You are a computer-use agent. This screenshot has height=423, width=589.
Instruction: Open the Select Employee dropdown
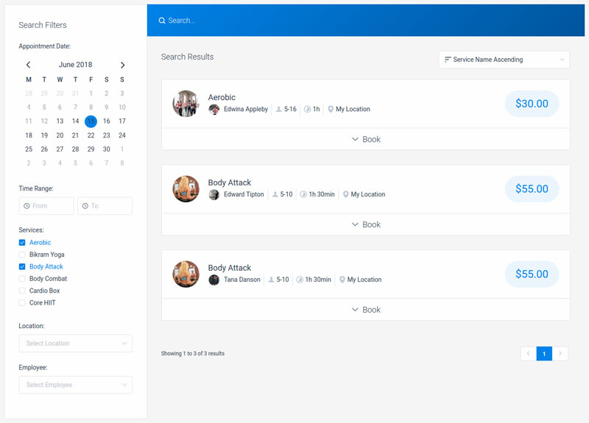(x=76, y=385)
